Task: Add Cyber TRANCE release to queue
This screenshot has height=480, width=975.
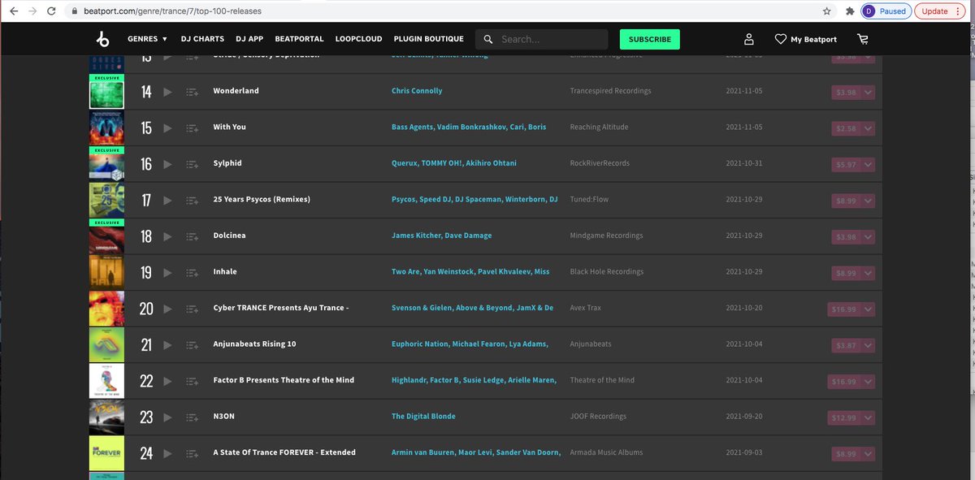Action: tap(192, 309)
